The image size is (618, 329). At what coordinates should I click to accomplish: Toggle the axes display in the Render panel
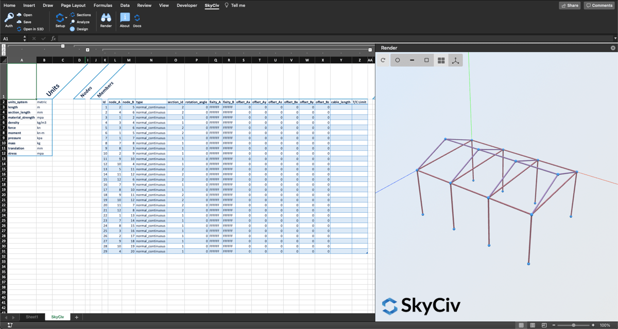click(x=456, y=60)
